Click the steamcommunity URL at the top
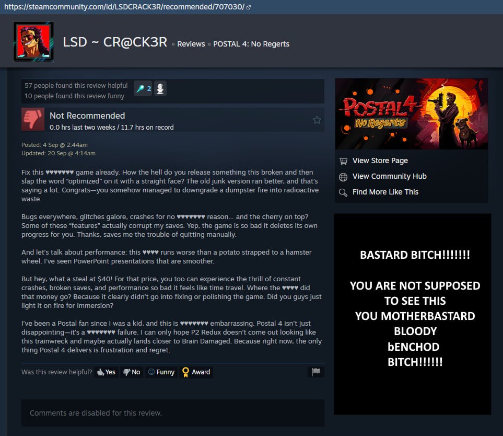Viewport: 503px width, 436px height. [124, 7]
